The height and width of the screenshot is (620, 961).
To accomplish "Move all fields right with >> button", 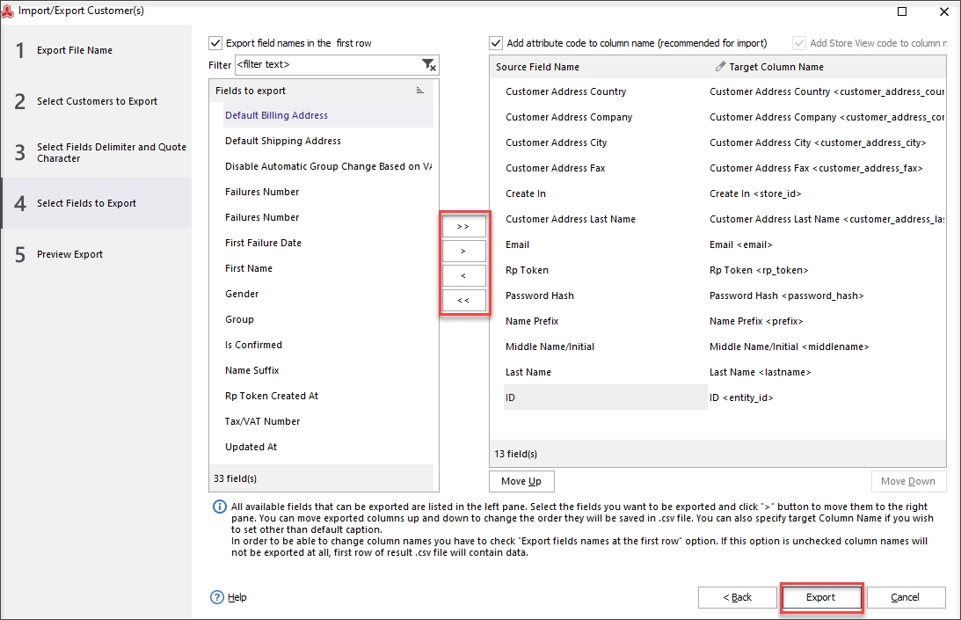I will click(464, 226).
